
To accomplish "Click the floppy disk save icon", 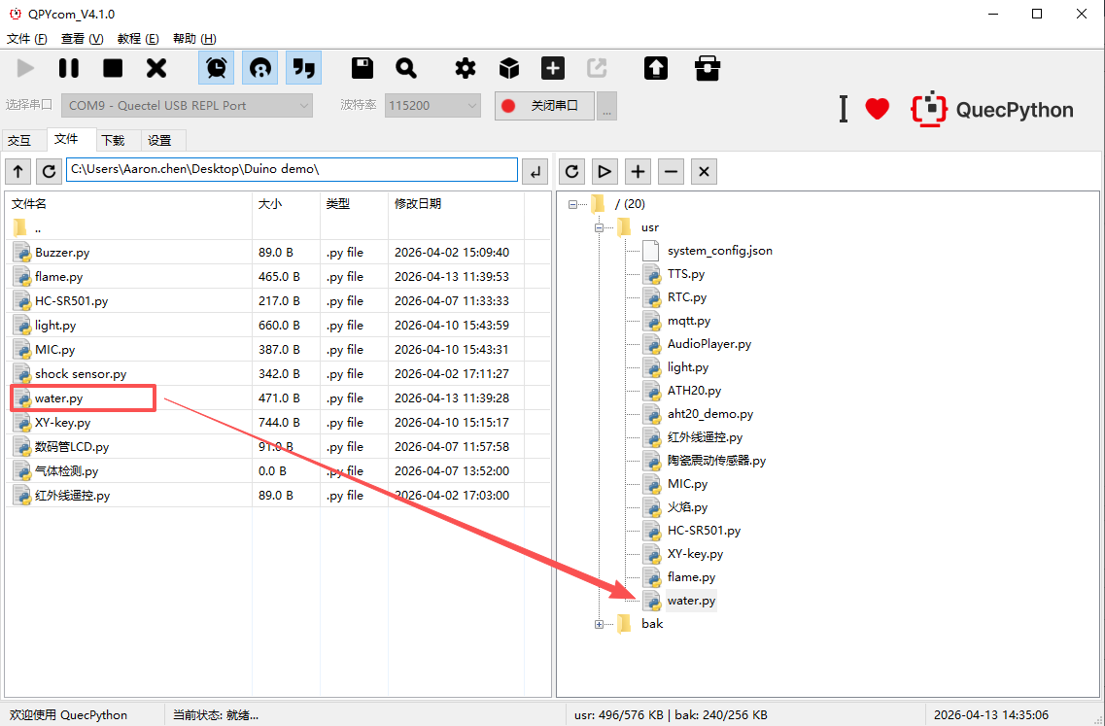I will click(363, 68).
